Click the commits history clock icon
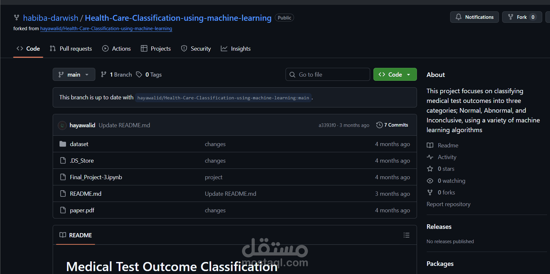 click(x=379, y=125)
